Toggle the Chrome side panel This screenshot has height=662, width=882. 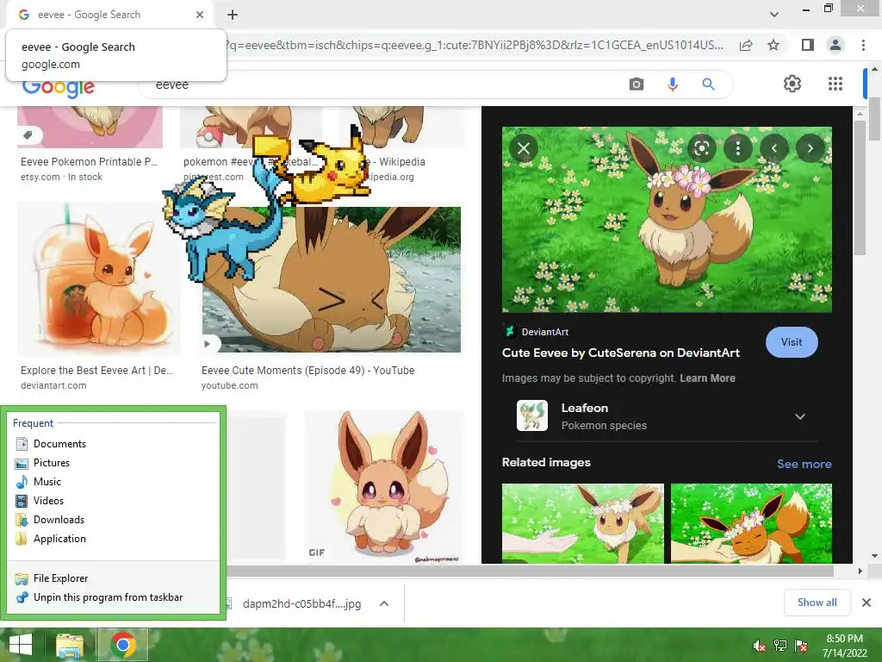[807, 45]
